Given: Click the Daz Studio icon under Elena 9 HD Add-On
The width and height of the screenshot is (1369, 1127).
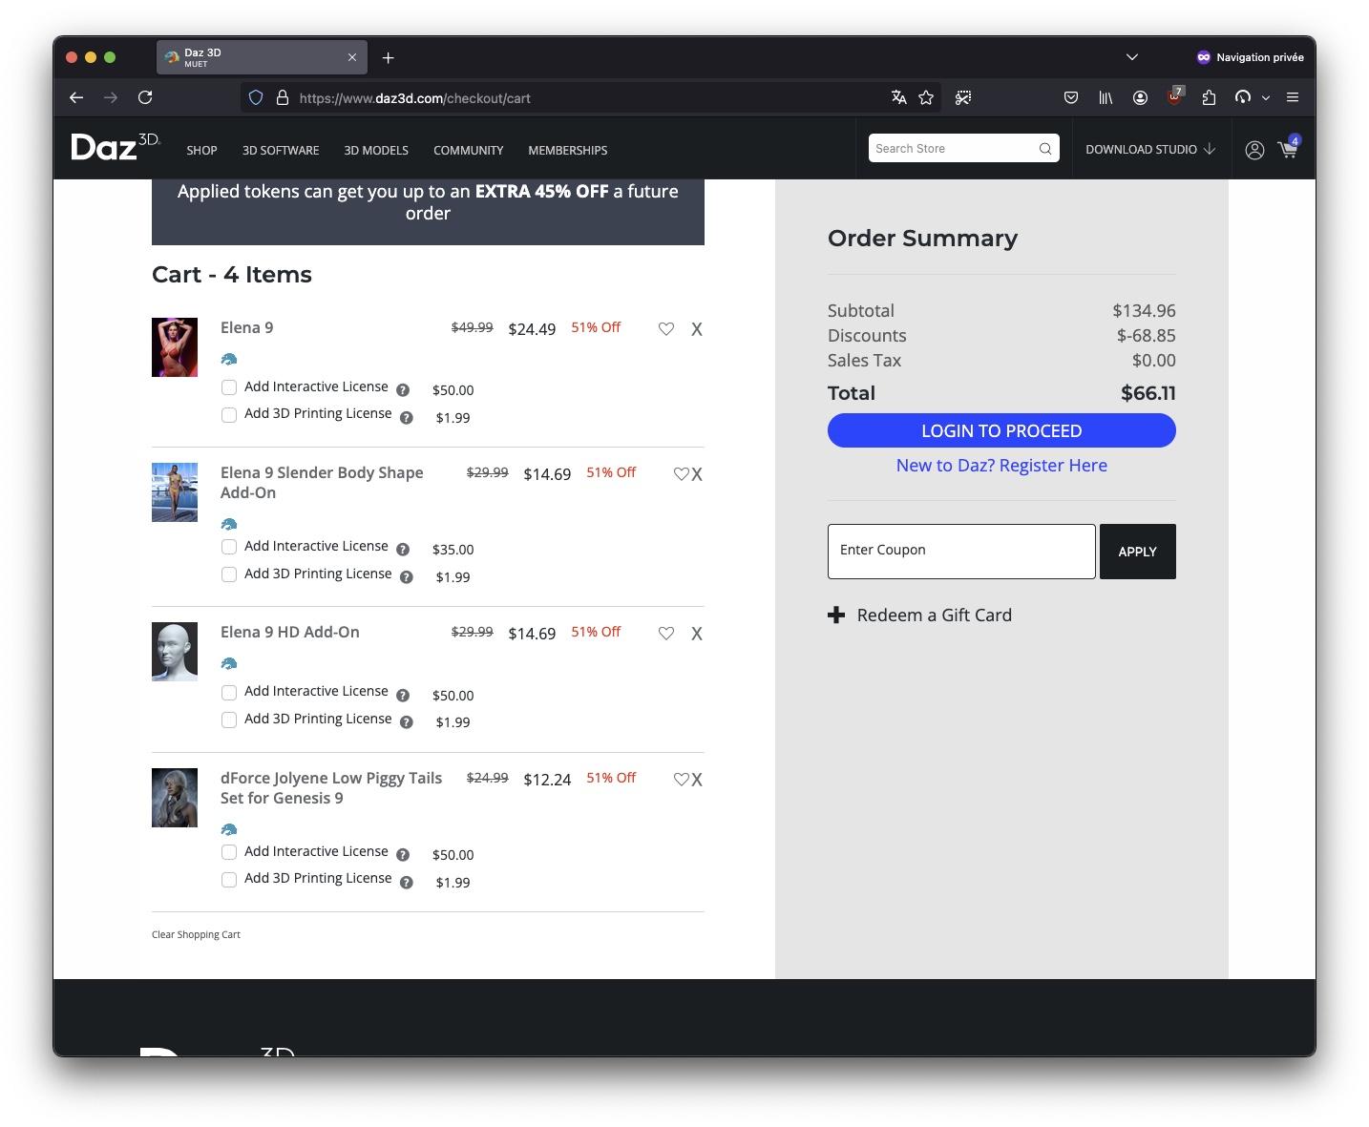Looking at the screenshot, I should coord(229,663).
